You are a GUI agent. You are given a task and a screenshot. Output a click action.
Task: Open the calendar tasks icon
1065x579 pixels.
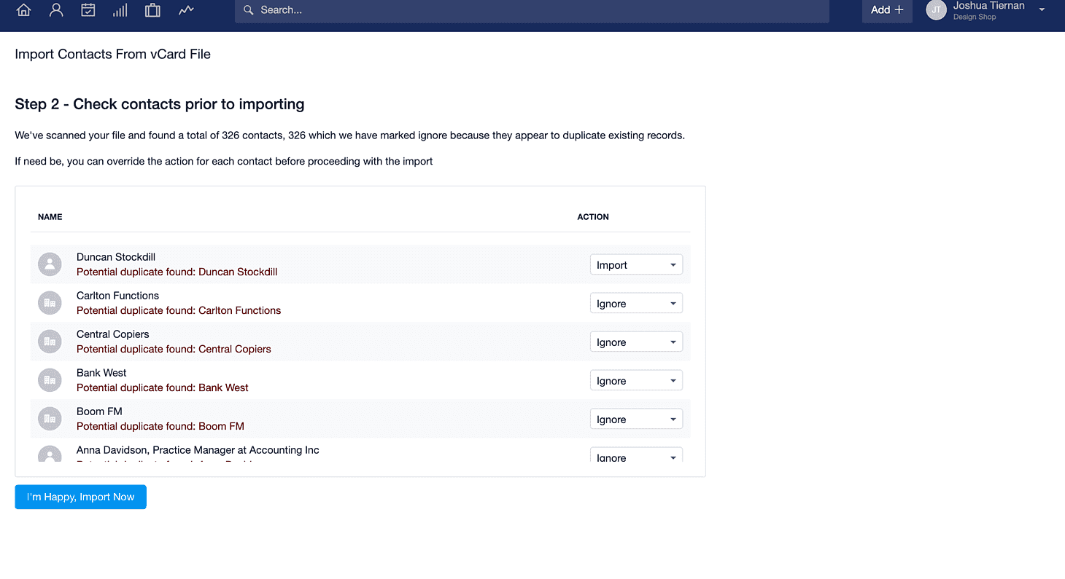88,10
